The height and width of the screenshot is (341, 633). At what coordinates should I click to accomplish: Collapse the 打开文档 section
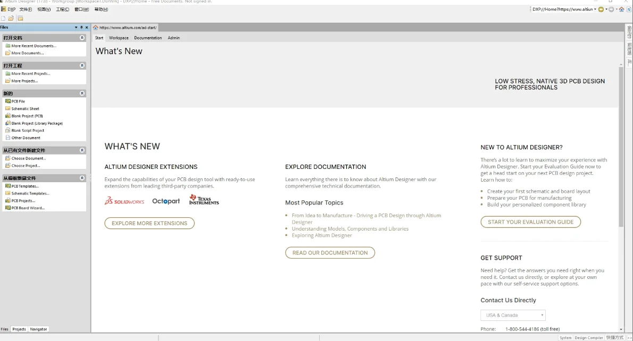[x=82, y=38]
